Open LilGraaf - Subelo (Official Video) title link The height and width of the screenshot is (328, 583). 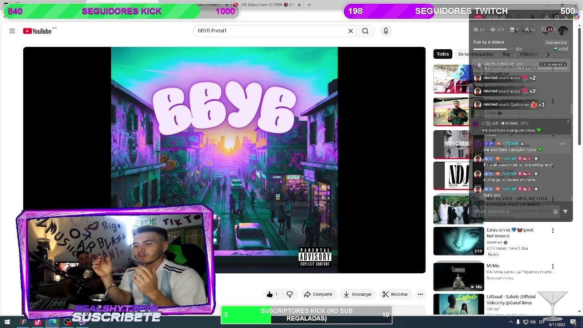coord(511,299)
